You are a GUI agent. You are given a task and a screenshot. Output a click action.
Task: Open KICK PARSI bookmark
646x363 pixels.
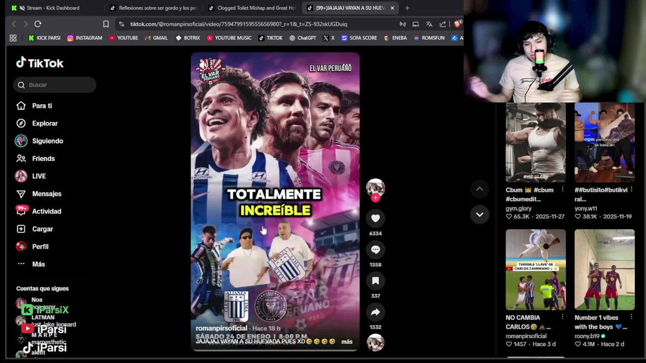[x=44, y=38]
